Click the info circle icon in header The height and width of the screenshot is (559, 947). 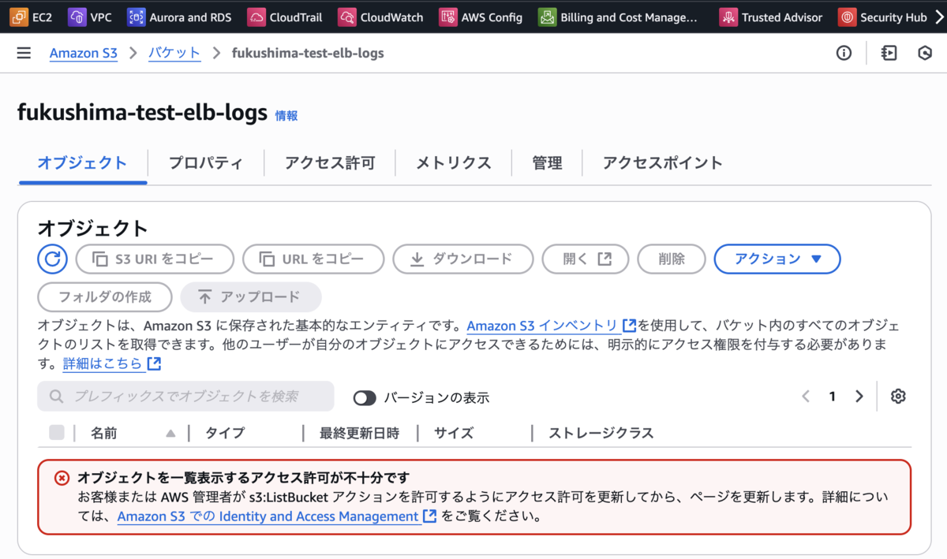click(844, 53)
